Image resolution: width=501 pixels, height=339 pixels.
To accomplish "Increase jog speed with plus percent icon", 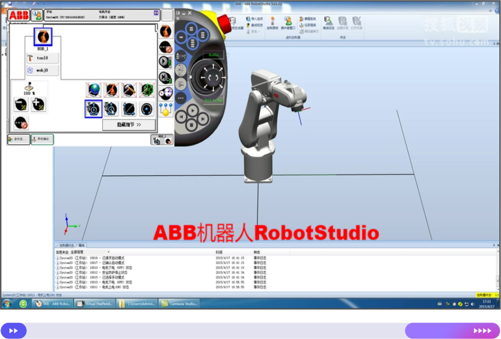I will [x=38, y=104].
